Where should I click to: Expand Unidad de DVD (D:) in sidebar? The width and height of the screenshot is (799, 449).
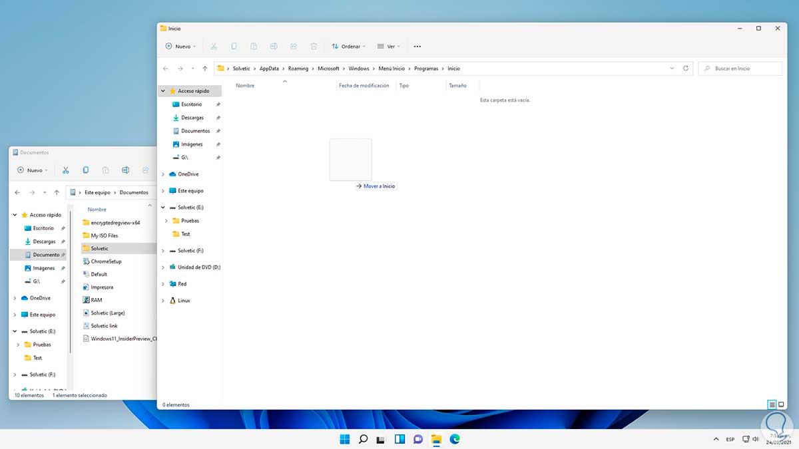(x=163, y=267)
